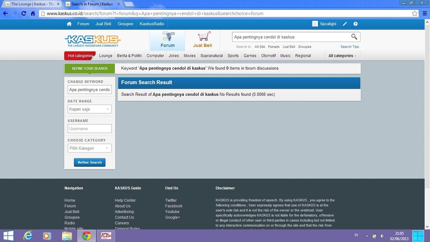Screen dimensions: 430x242
Task: Reload the page
Action: coord(24,13)
